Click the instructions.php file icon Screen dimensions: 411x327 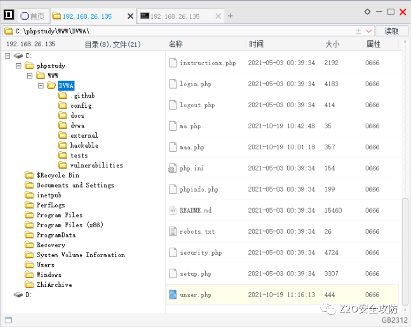click(173, 63)
